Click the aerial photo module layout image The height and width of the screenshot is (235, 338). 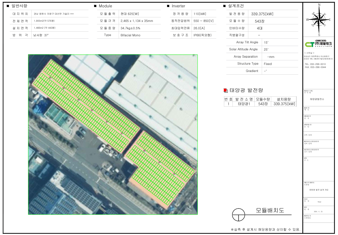[x=113, y=134]
